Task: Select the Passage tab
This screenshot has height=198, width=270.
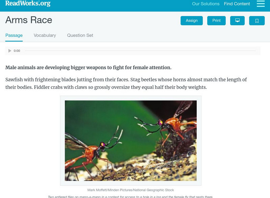Action: [14, 35]
